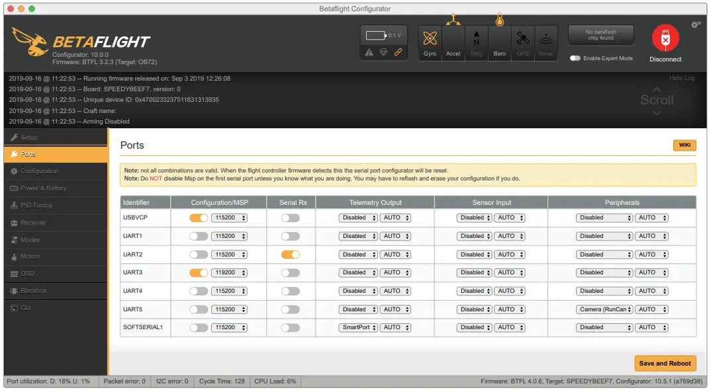The width and height of the screenshot is (711, 392).
Task: Click the failsafe parachute status icon
Action: pos(383,52)
